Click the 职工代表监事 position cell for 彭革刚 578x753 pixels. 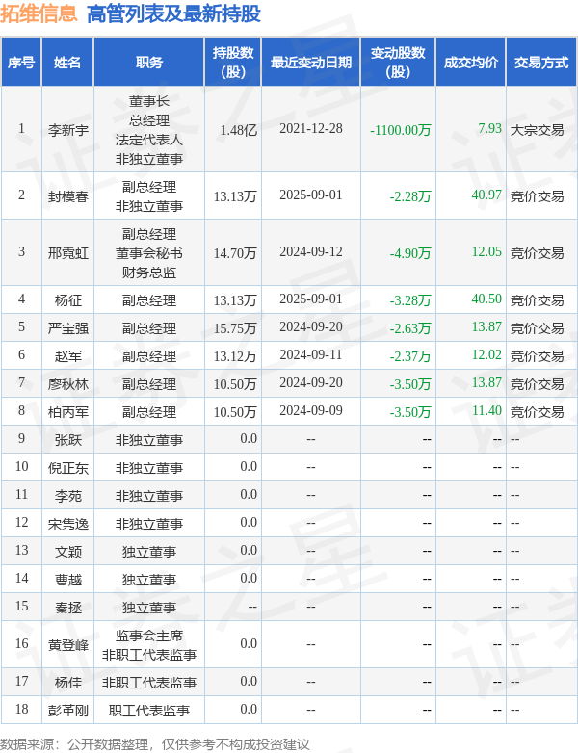[x=149, y=710]
